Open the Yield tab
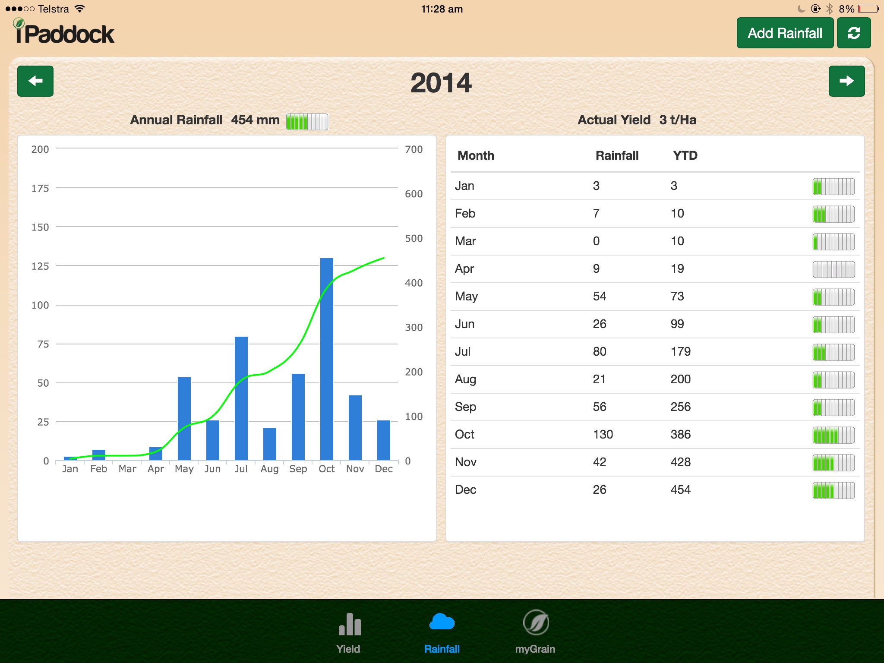This screenshot has width=884, height=663. pyautogui.click(x=349, y=632)
